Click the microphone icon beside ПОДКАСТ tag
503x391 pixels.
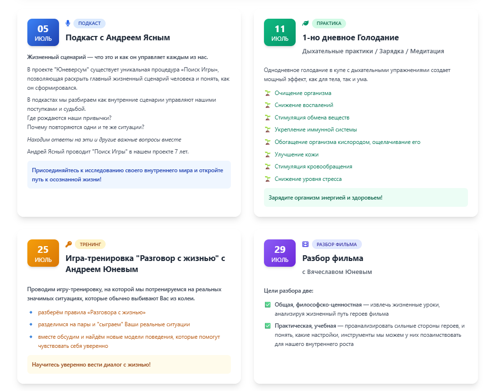pos(68,23)
